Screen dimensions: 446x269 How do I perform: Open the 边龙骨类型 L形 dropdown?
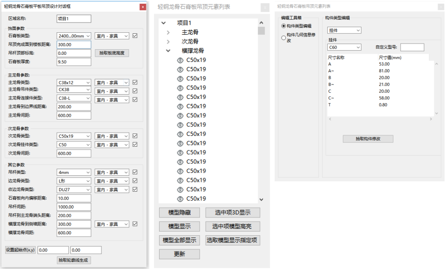pyautogui.click(x=74, y=181)
